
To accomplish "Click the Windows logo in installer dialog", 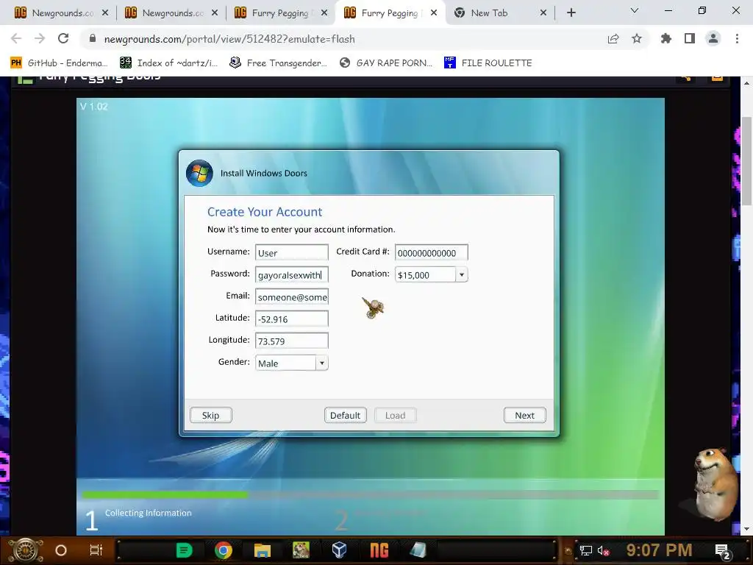I will (199, 173).
